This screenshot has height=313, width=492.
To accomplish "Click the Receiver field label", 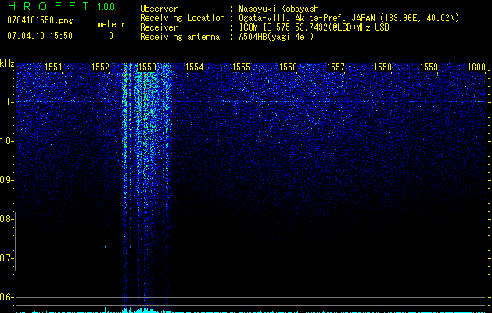I will (x=159, y=27).
